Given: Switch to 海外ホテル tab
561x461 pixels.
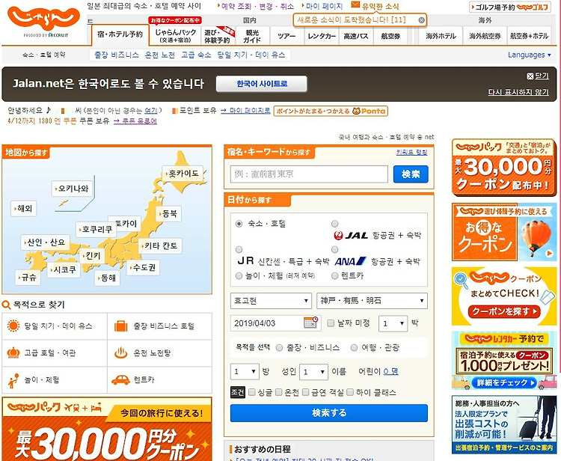Looking at the screenshot, I should pyautogui.click(x=441, y=35).
